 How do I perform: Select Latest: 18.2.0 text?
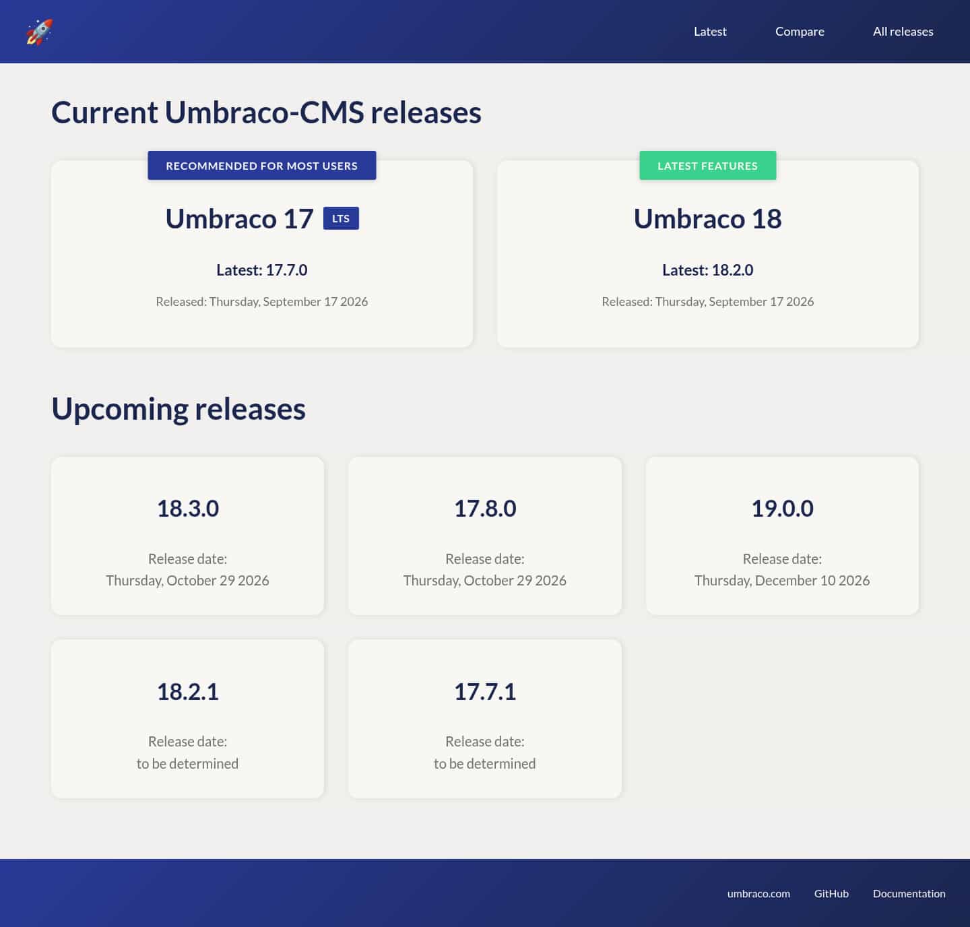click(x=708, y=270)
